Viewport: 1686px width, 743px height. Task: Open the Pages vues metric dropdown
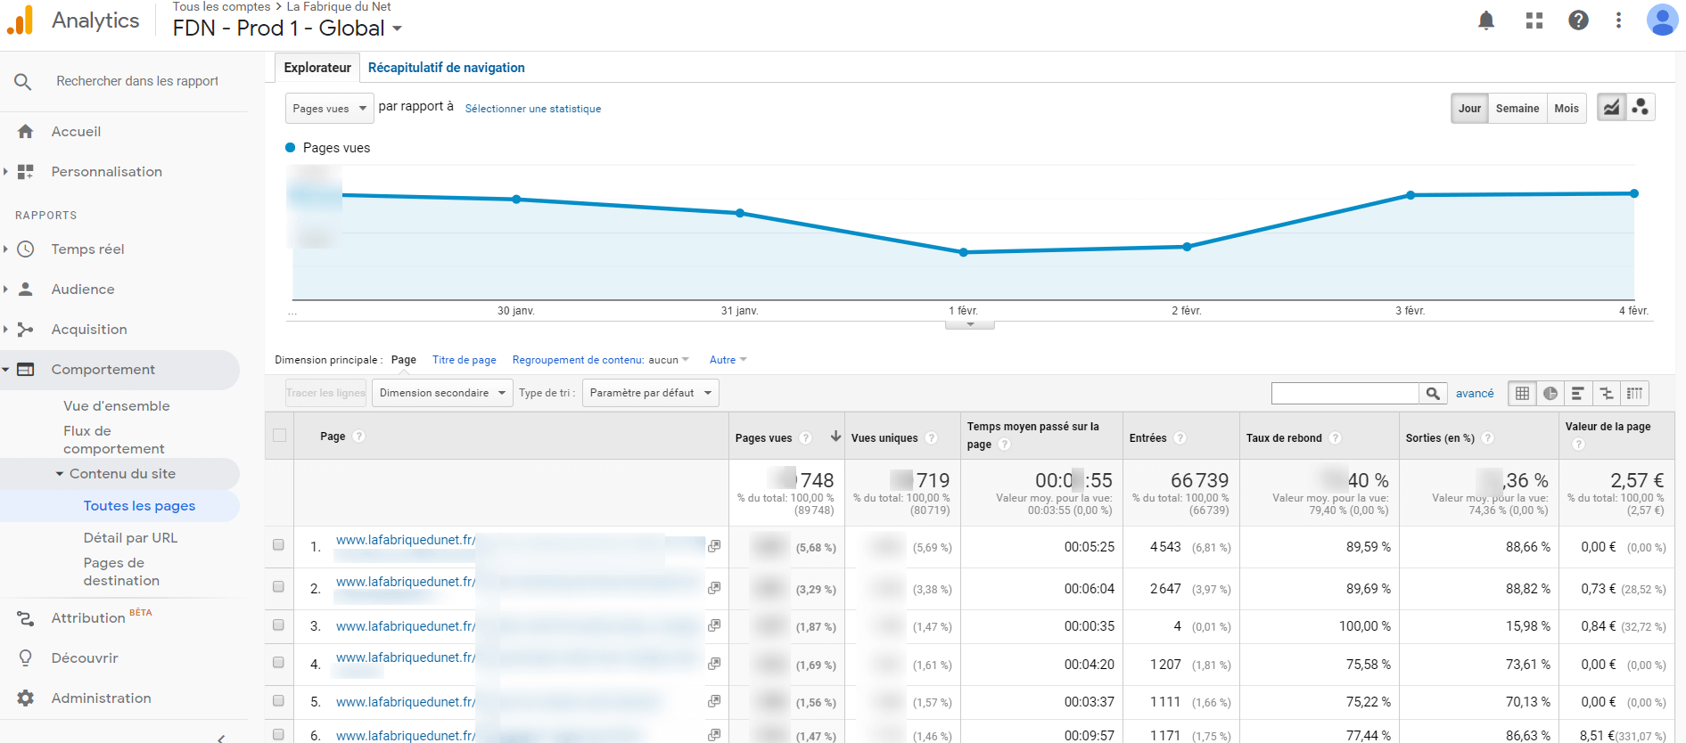(329, 109)
